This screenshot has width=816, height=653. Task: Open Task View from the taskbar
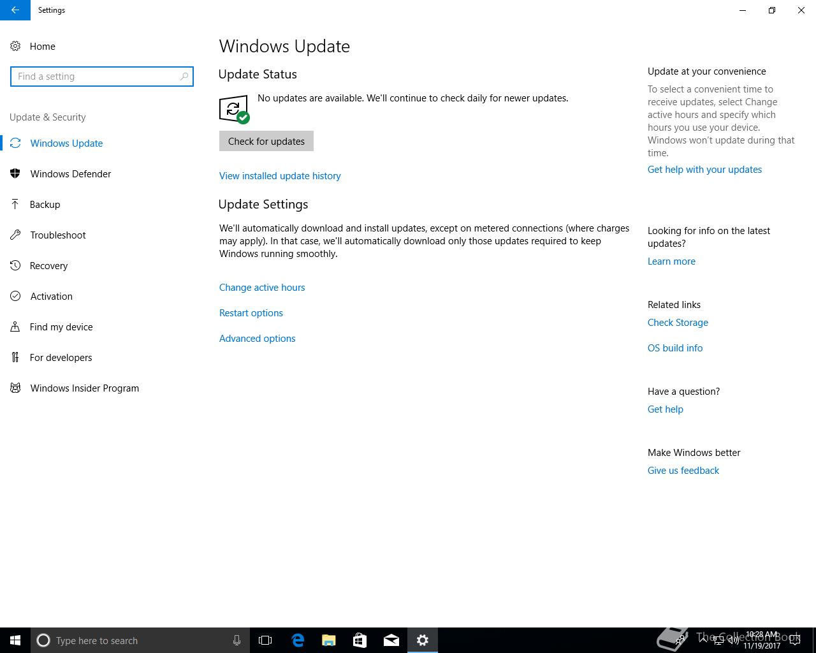pos(265,640)
